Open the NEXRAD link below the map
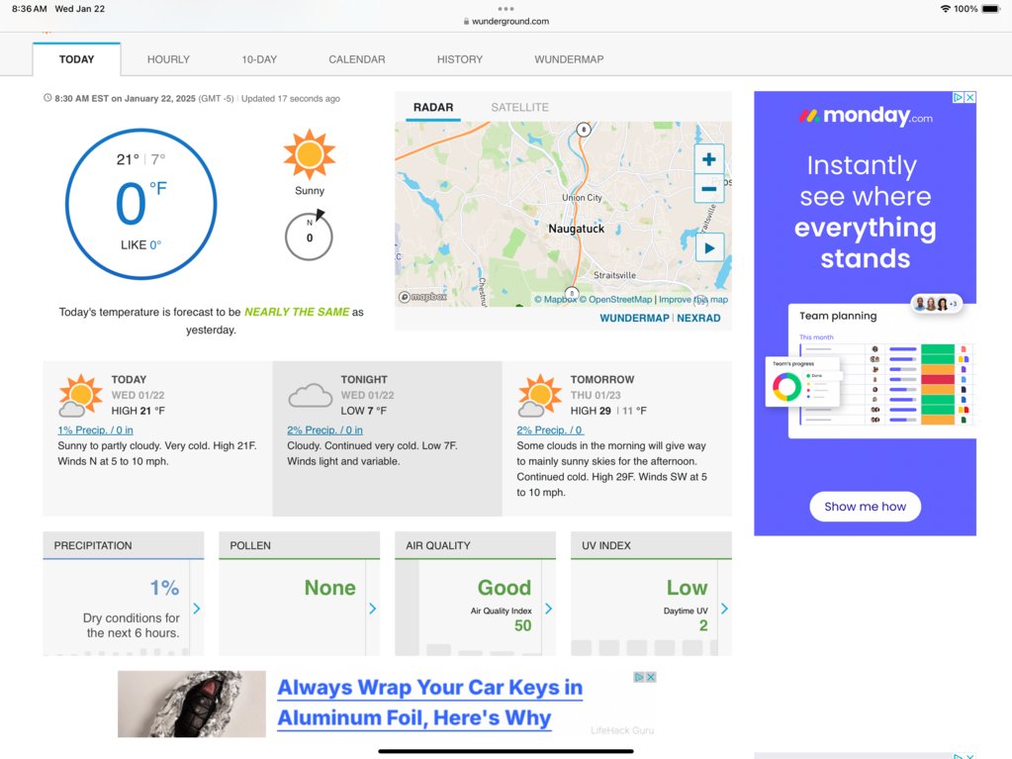The image size is (1012, 759). point(698,319)
